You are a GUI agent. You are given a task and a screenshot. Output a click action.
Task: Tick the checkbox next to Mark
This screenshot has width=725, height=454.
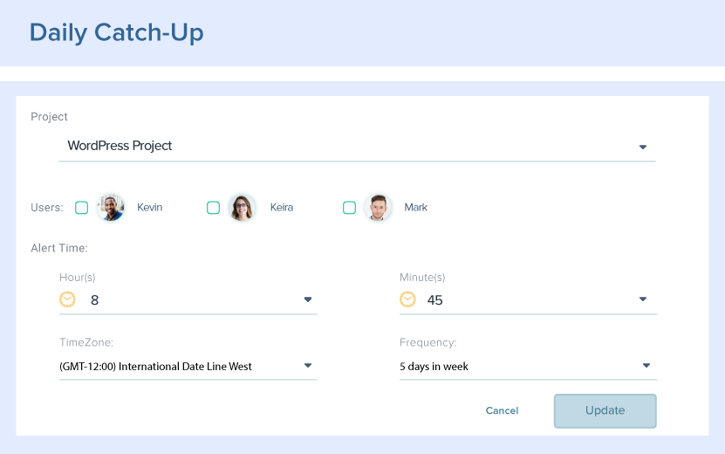click(349, 208)
